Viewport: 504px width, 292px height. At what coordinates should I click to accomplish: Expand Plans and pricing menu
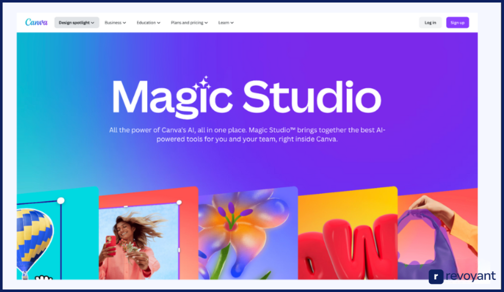(x=189, y=23)
